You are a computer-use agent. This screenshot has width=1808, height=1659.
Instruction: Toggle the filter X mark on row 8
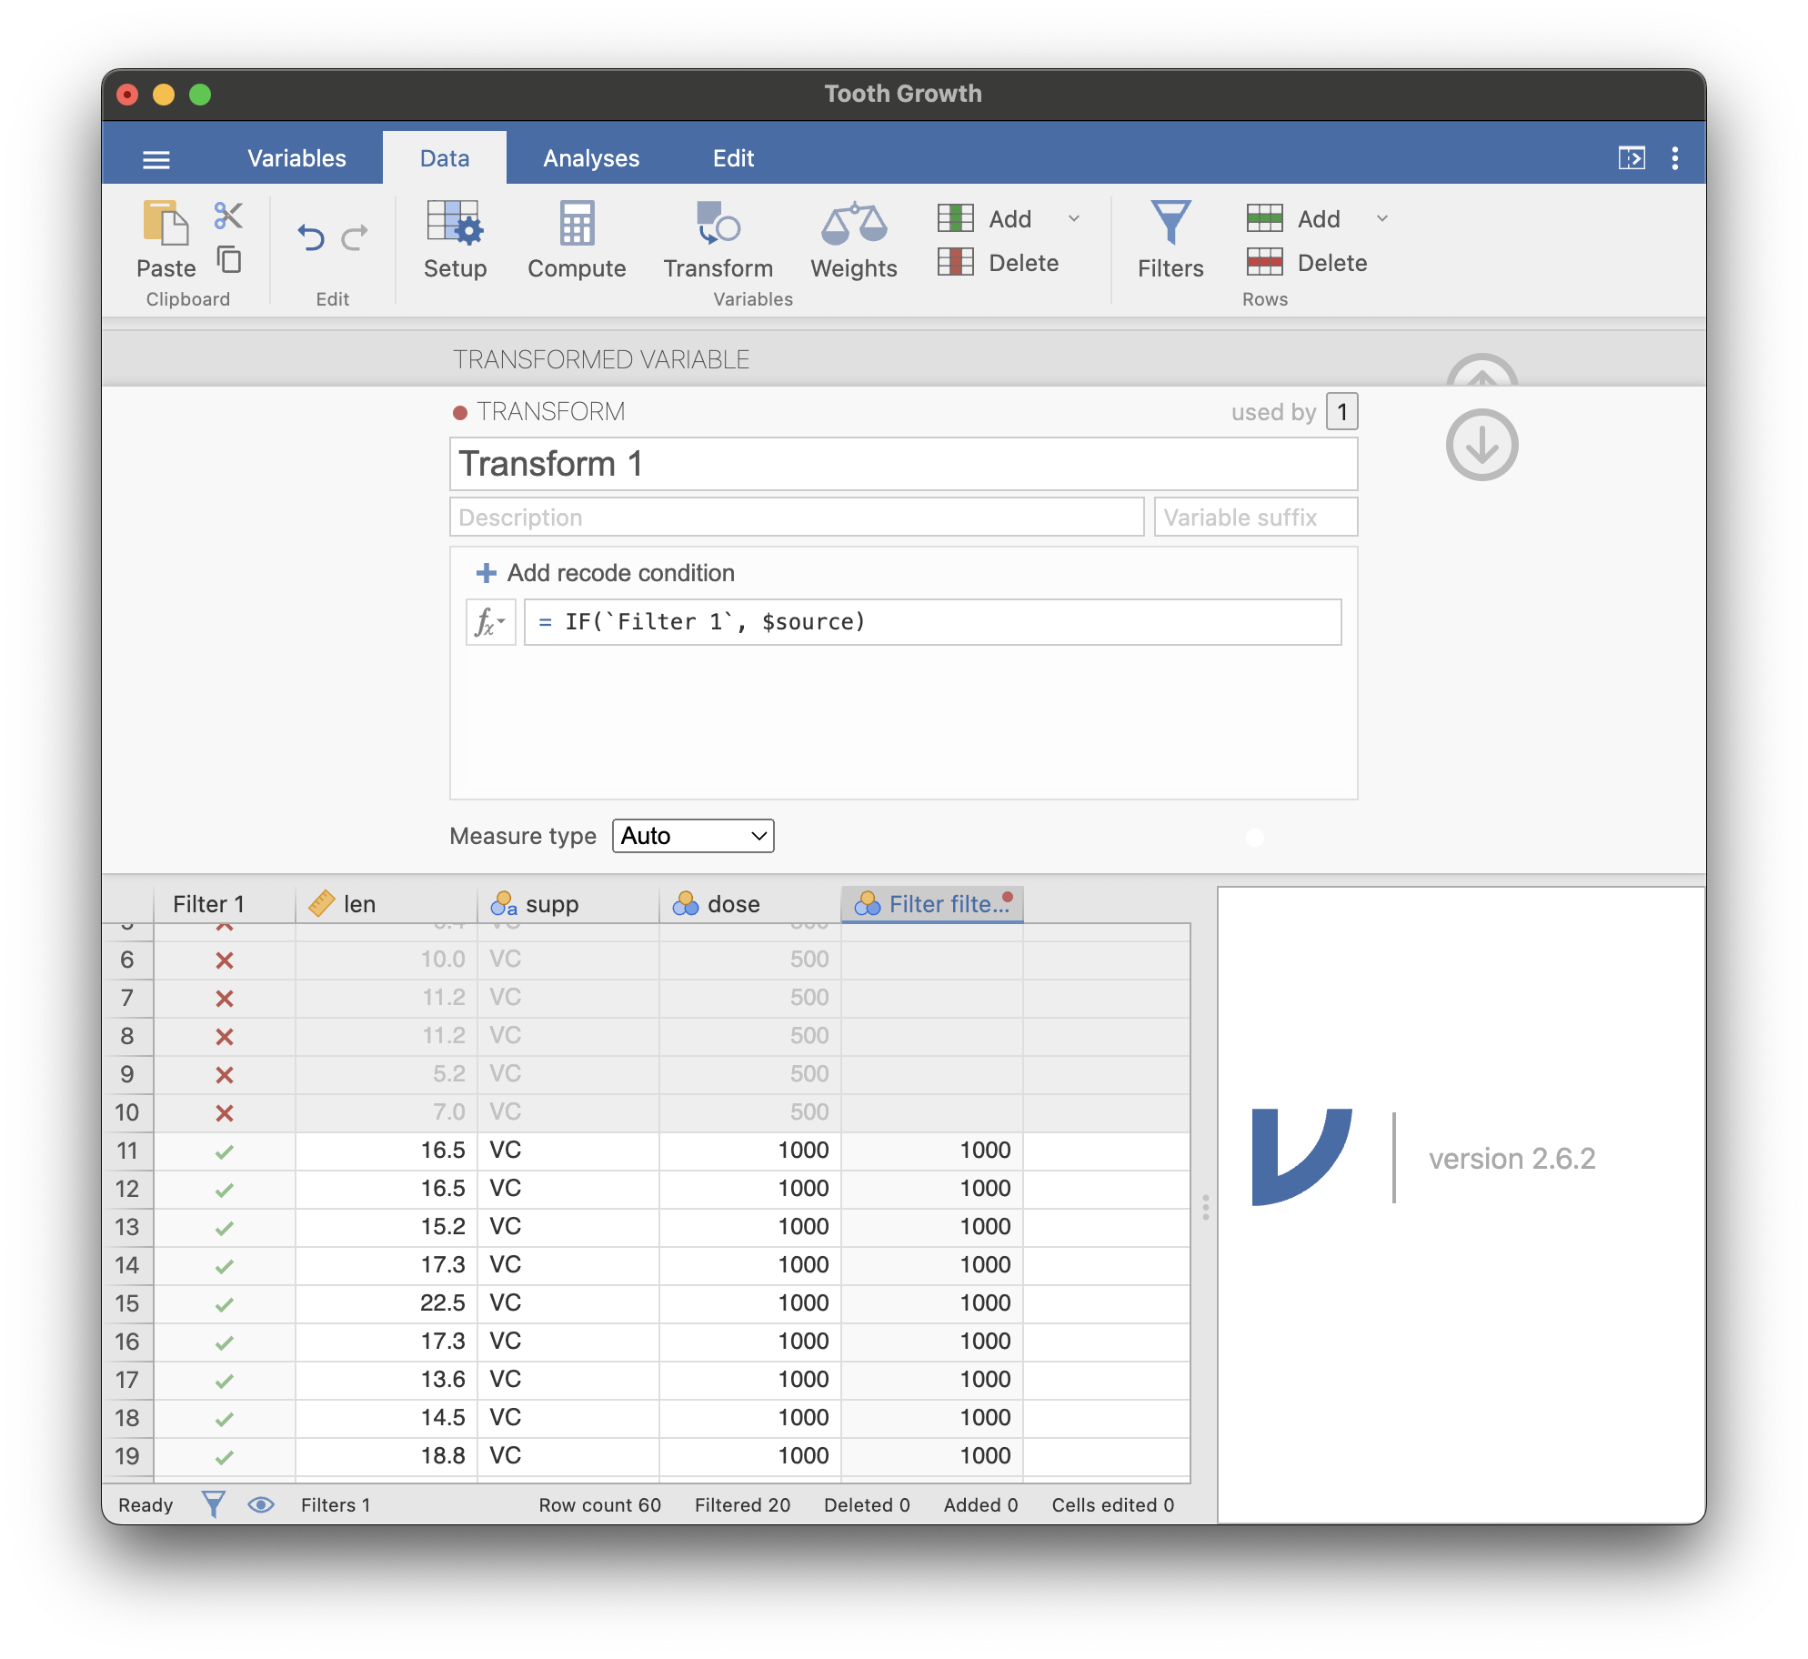(225, 1037)
